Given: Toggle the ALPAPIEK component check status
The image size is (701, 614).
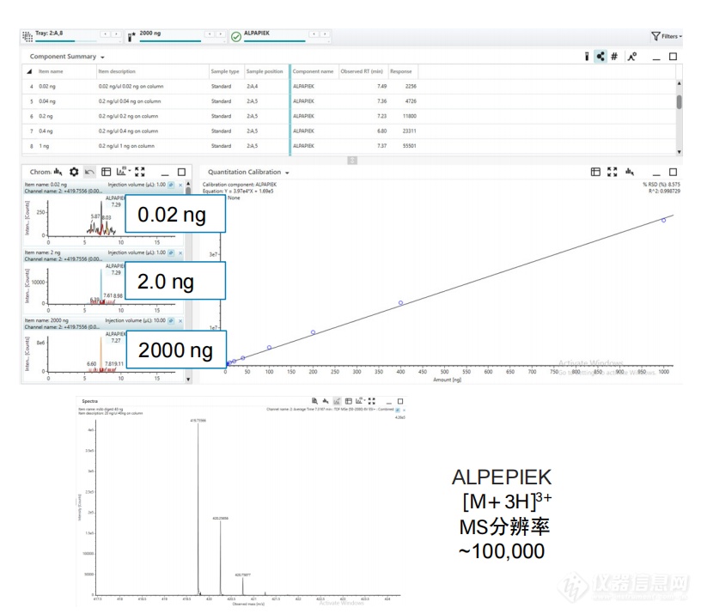Looking at the screenshot, I should 235,36.
